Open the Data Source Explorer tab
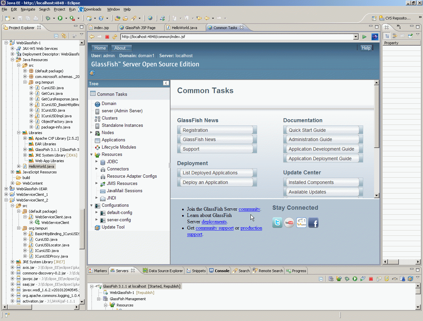This screenshot has width=423, height=321. point(163,271)
